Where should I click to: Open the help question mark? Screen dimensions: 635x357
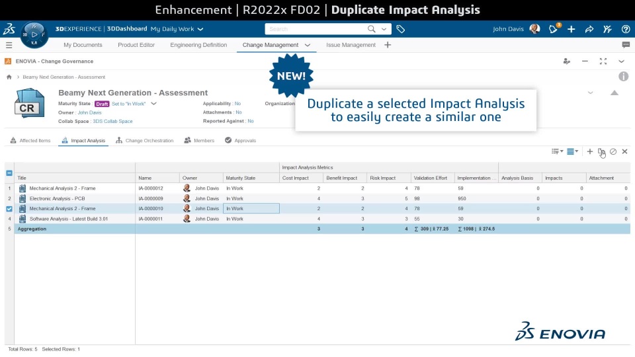point(625,29)
